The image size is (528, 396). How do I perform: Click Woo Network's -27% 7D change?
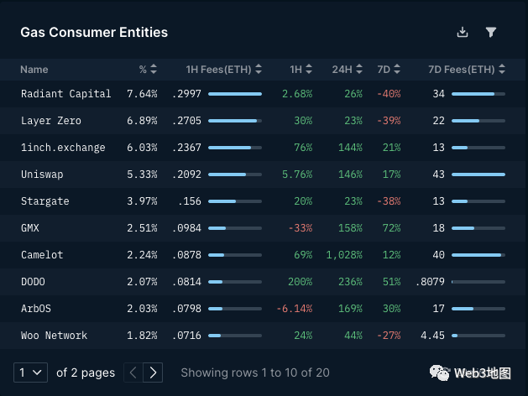(x=389, y=336)
